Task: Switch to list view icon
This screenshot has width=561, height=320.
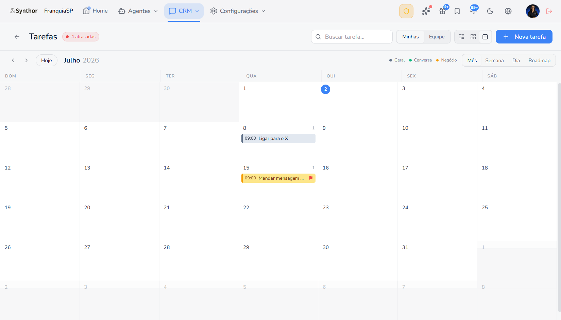Action: (461, 37)
